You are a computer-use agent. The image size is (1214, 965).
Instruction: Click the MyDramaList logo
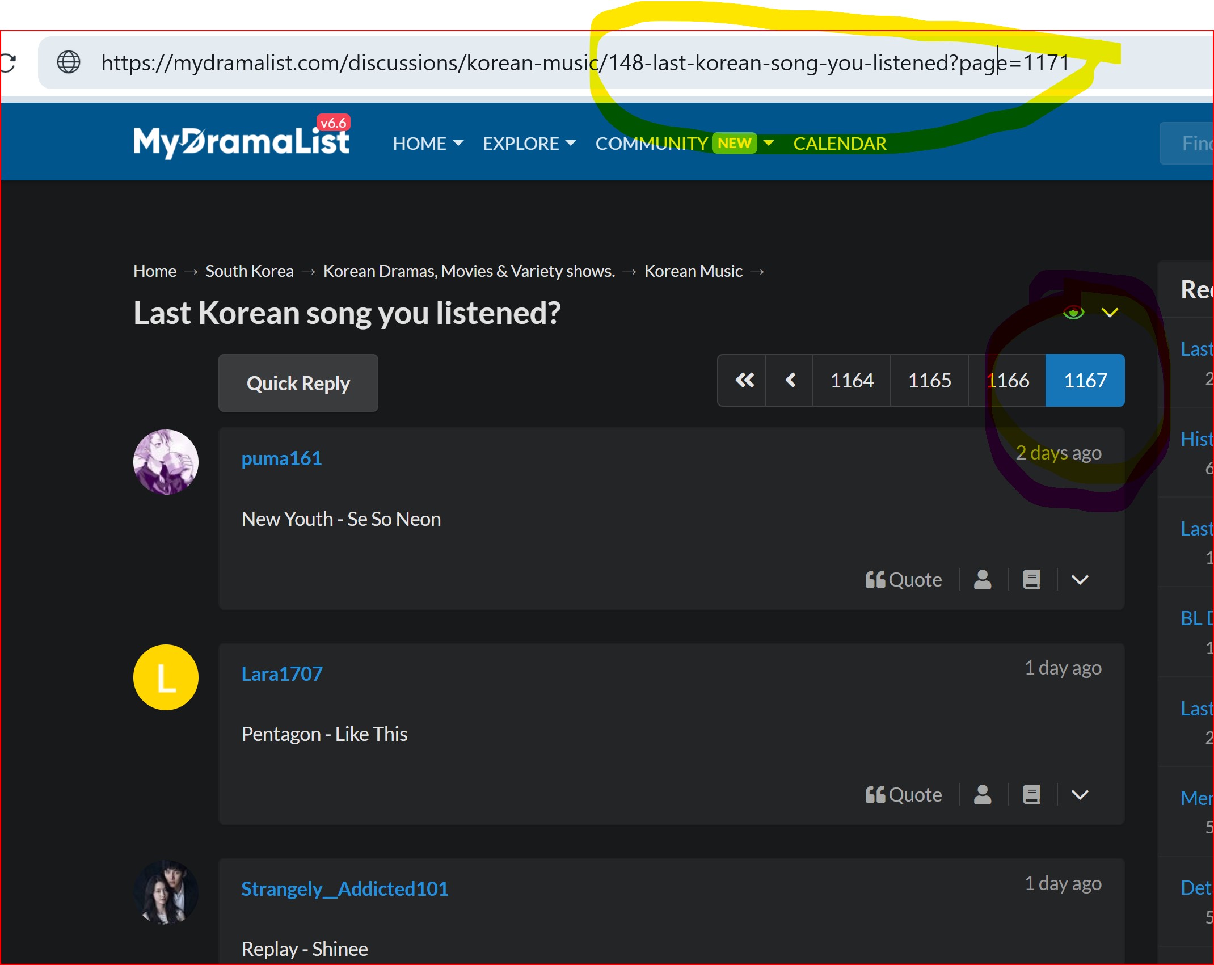tap(242, 139)
